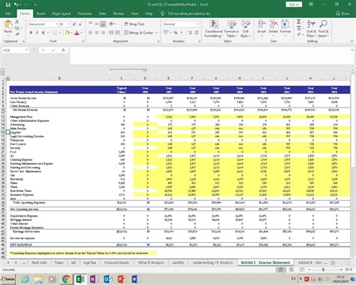The width and height of the screenshot is (356, 285).
Task: Expand the font name dropdown
Action: coord(56,24)
